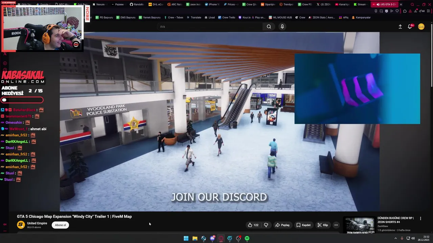Open options menu for the ZEON Shorts recommendation

click(x=420, y=219)
